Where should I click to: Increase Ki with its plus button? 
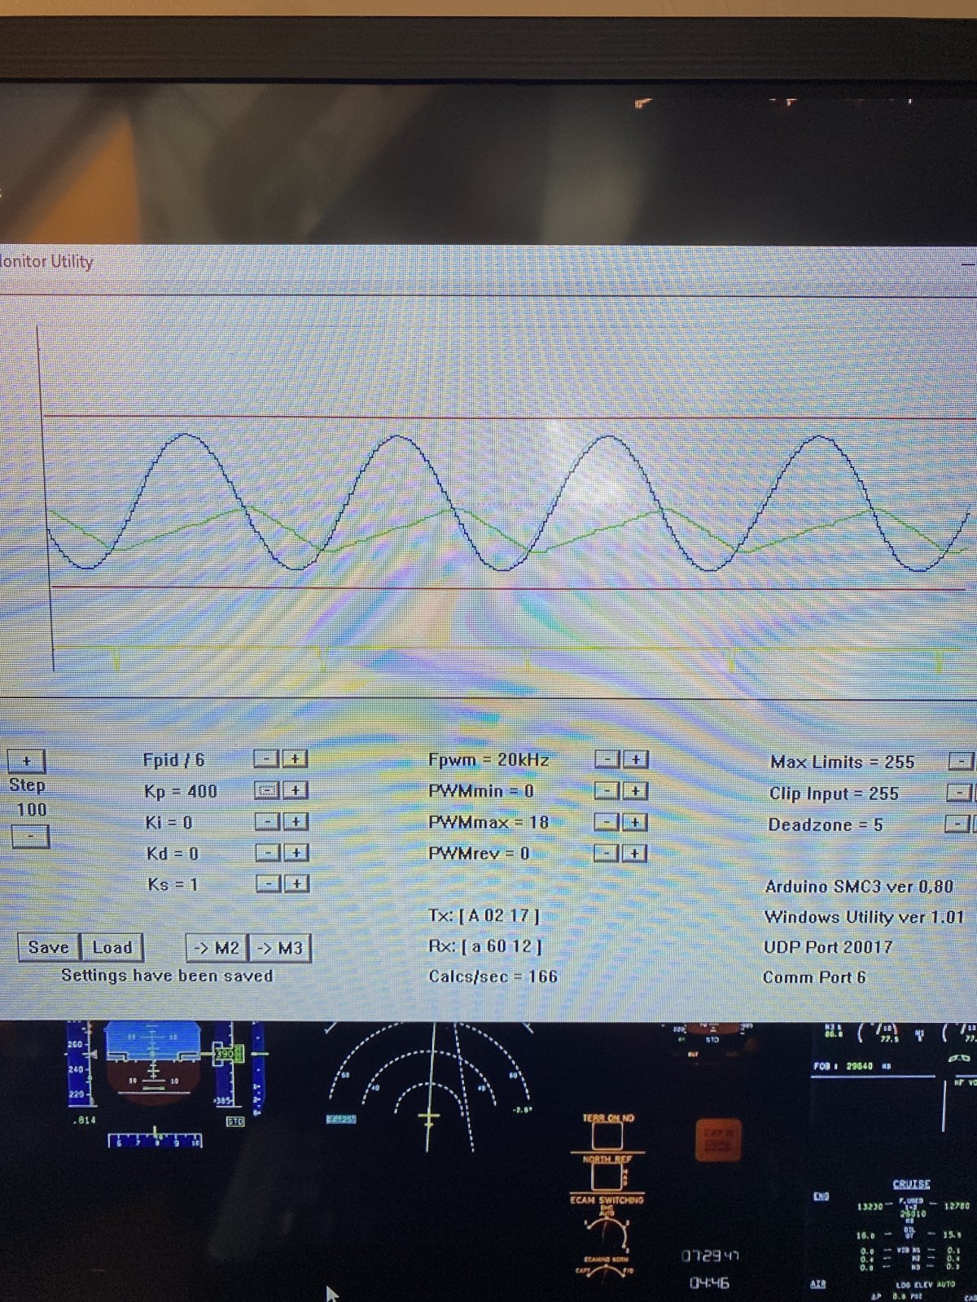[296, 821]
